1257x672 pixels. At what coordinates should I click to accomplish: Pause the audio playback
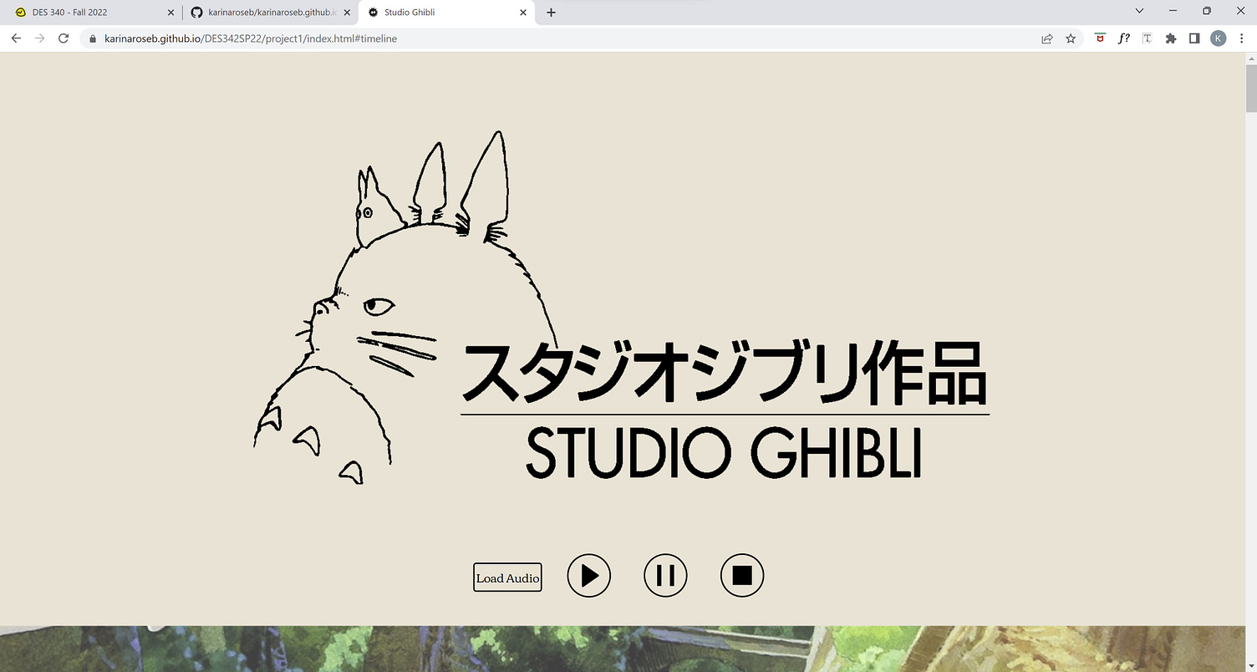pos(665,576)
